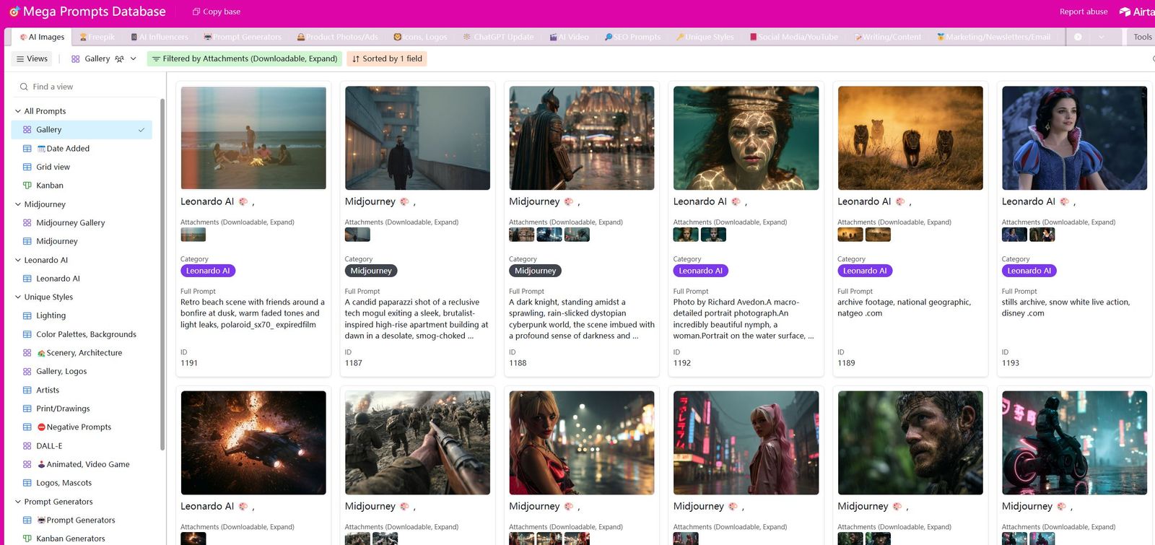Open the Snow White card image
This screenshot has width=1155, height=545.
(x=1074, y=138)
